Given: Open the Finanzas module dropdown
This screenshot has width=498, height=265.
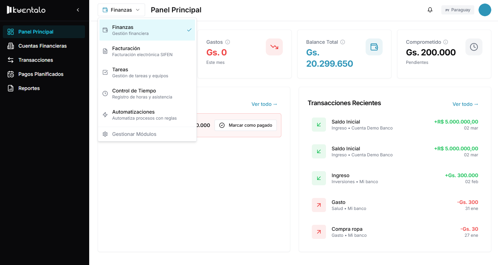Looking at the screenshot, I should (x=121, y=10).
